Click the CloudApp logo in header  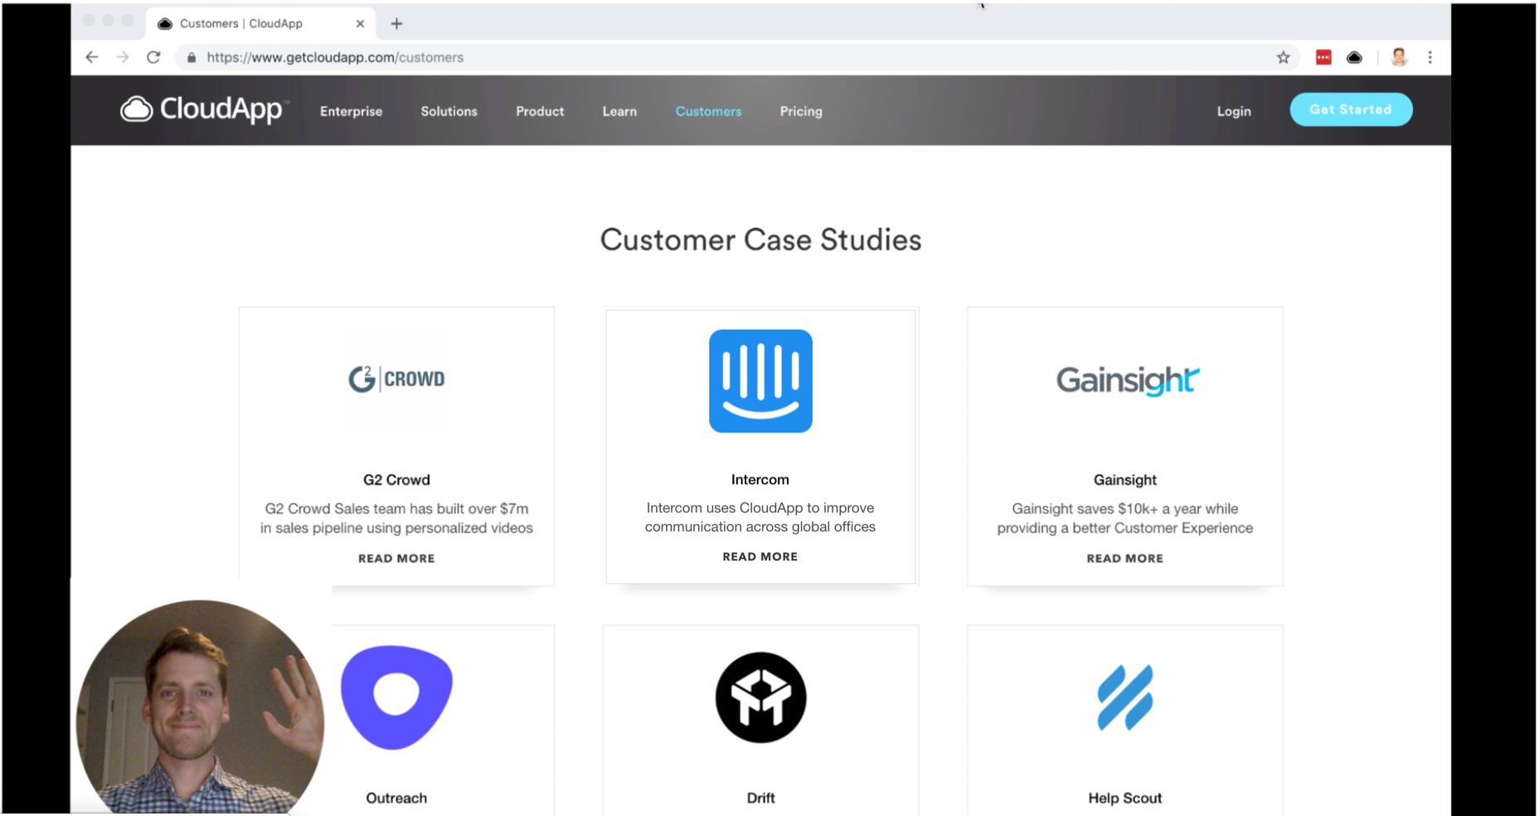[203, 109]
